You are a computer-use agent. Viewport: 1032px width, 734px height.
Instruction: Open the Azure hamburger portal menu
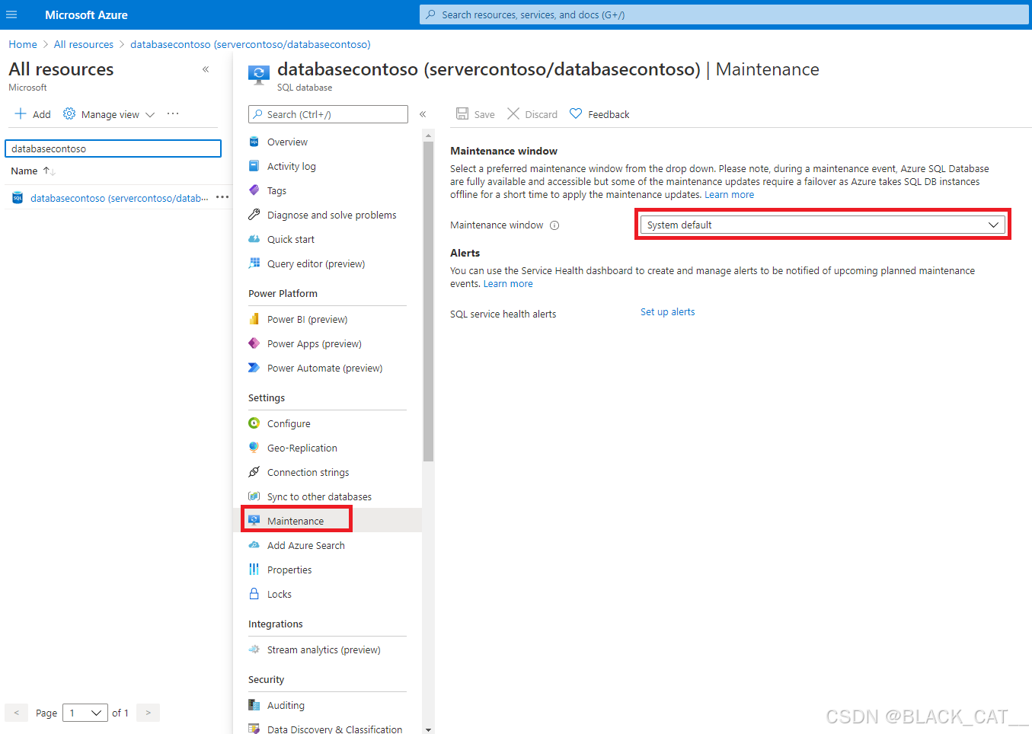tap(11, 14)
